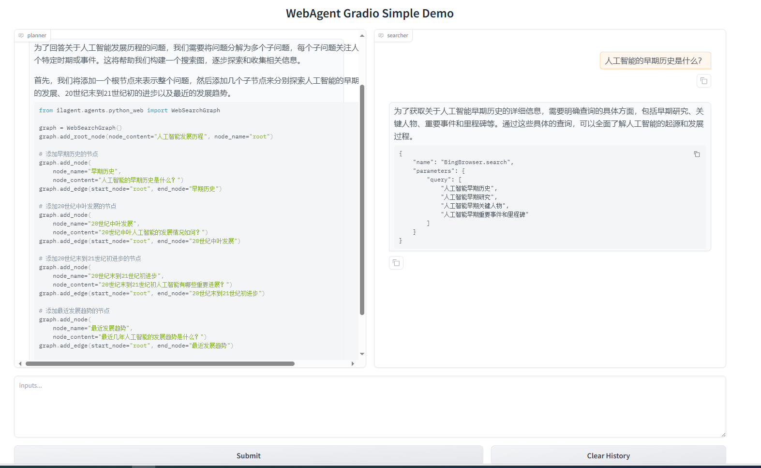Viewport: 761px width, 468px height.
Task: Click the planner scroll left arrow
Action: [x=20, y=363]
